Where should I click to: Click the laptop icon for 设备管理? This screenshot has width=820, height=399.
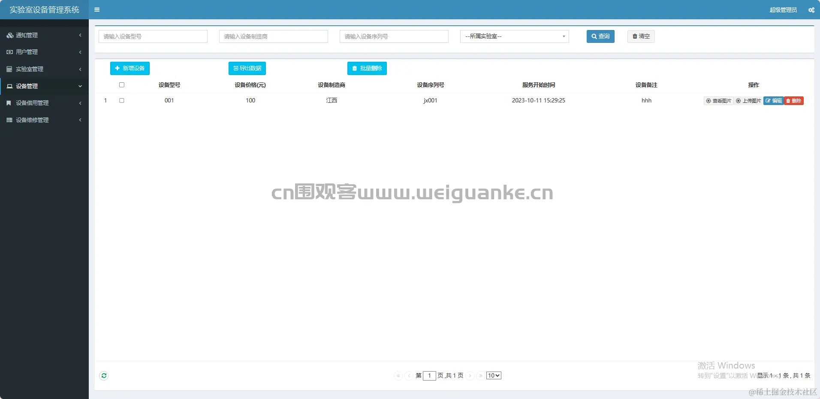(9, 86)
